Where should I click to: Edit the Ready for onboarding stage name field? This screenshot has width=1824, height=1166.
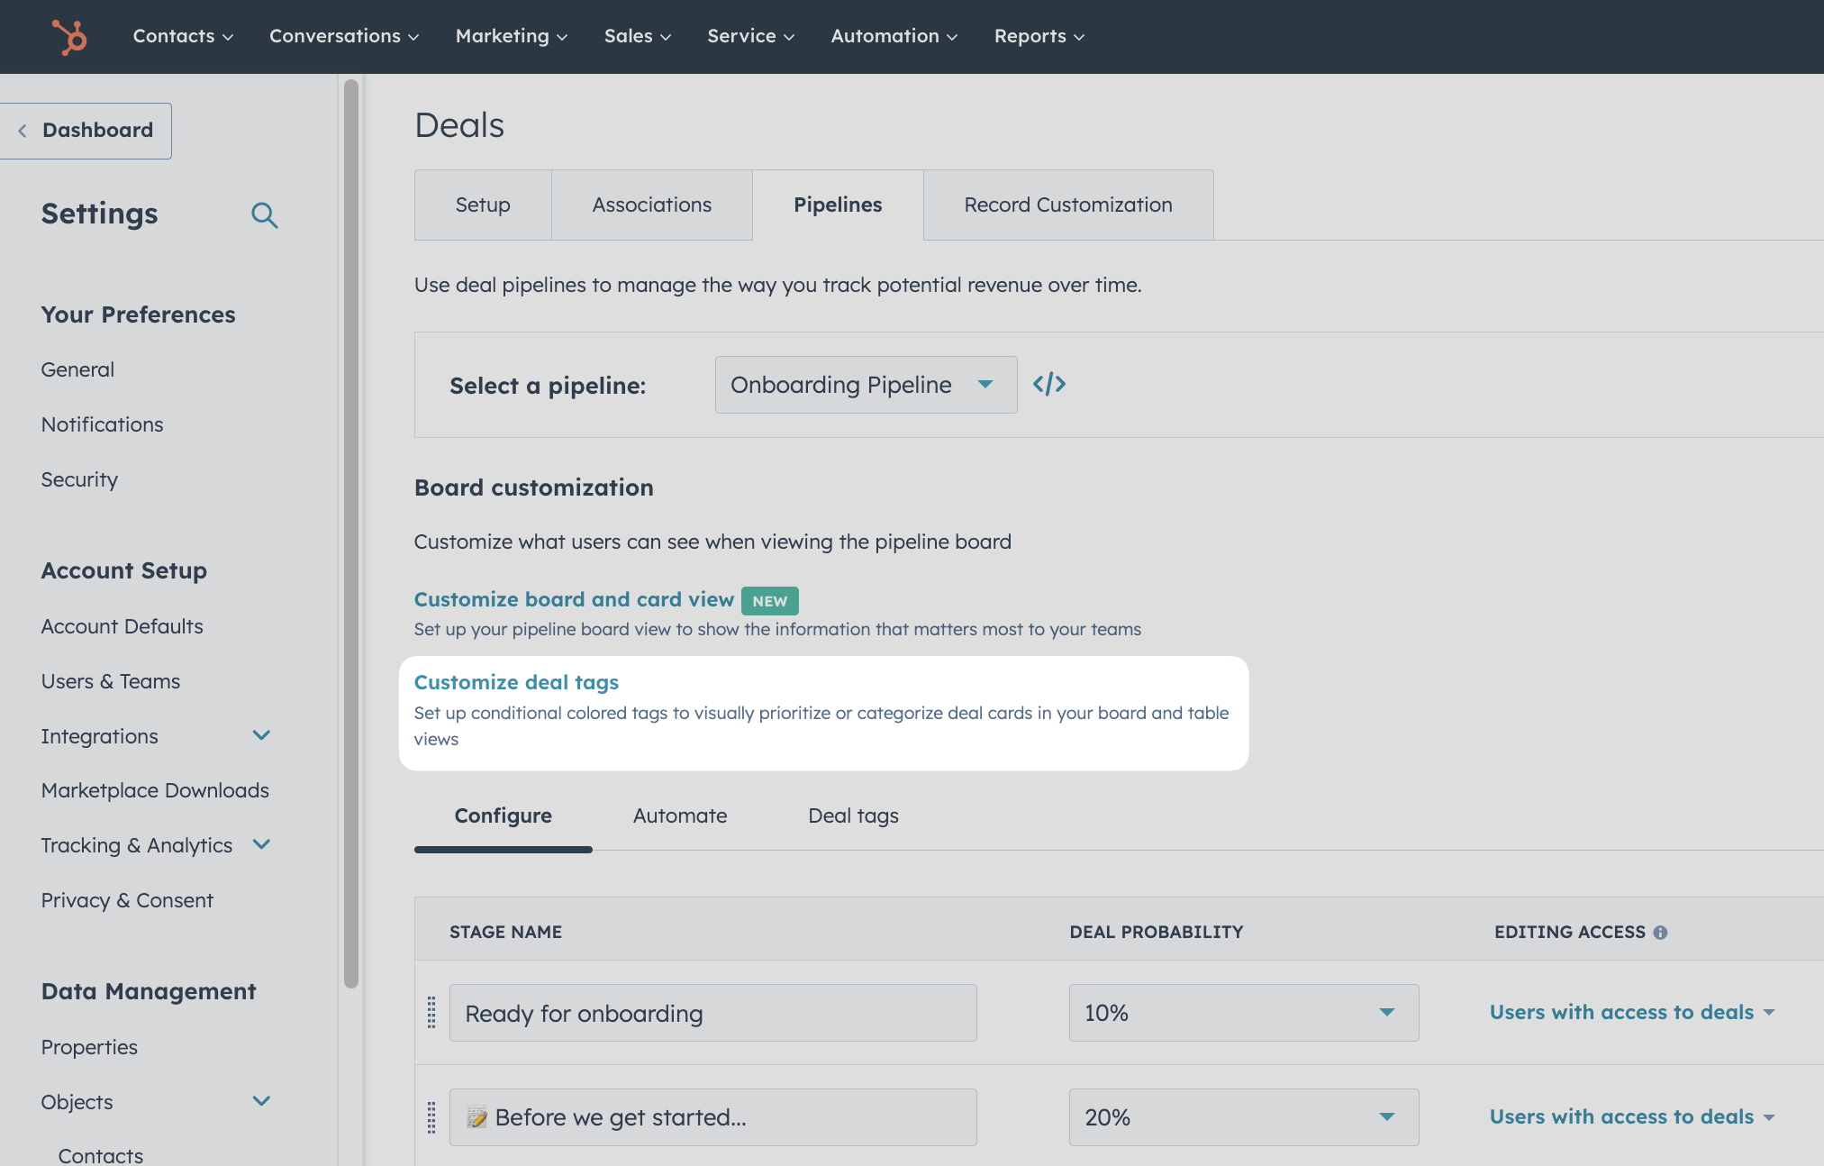[712, 1012]
